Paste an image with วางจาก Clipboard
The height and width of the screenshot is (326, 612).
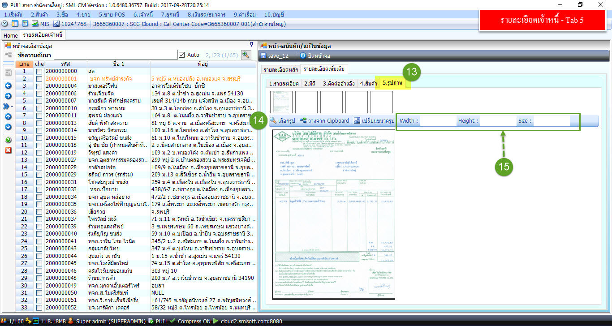[x=324, y=120]
